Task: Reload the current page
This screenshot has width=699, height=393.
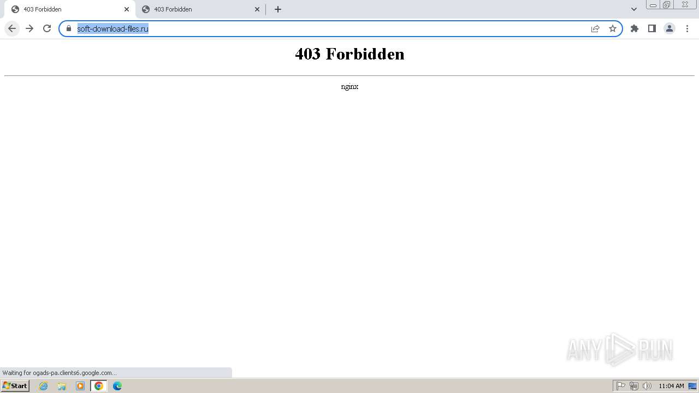Action: [x=47, y=28]
